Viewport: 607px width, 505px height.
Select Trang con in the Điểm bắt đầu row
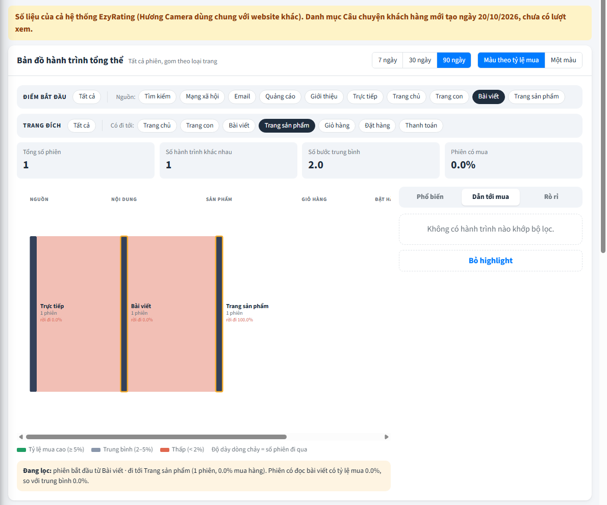pos(449,96)
